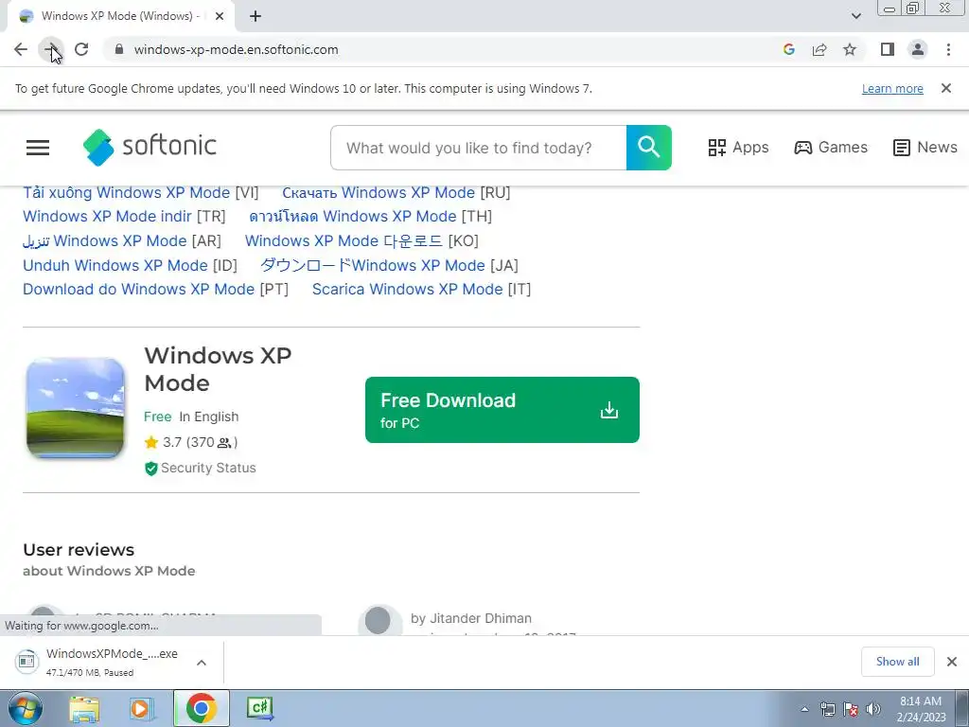
Task: Click the User reviews heading
Action: pyautogui.click(x=79, y=550)
